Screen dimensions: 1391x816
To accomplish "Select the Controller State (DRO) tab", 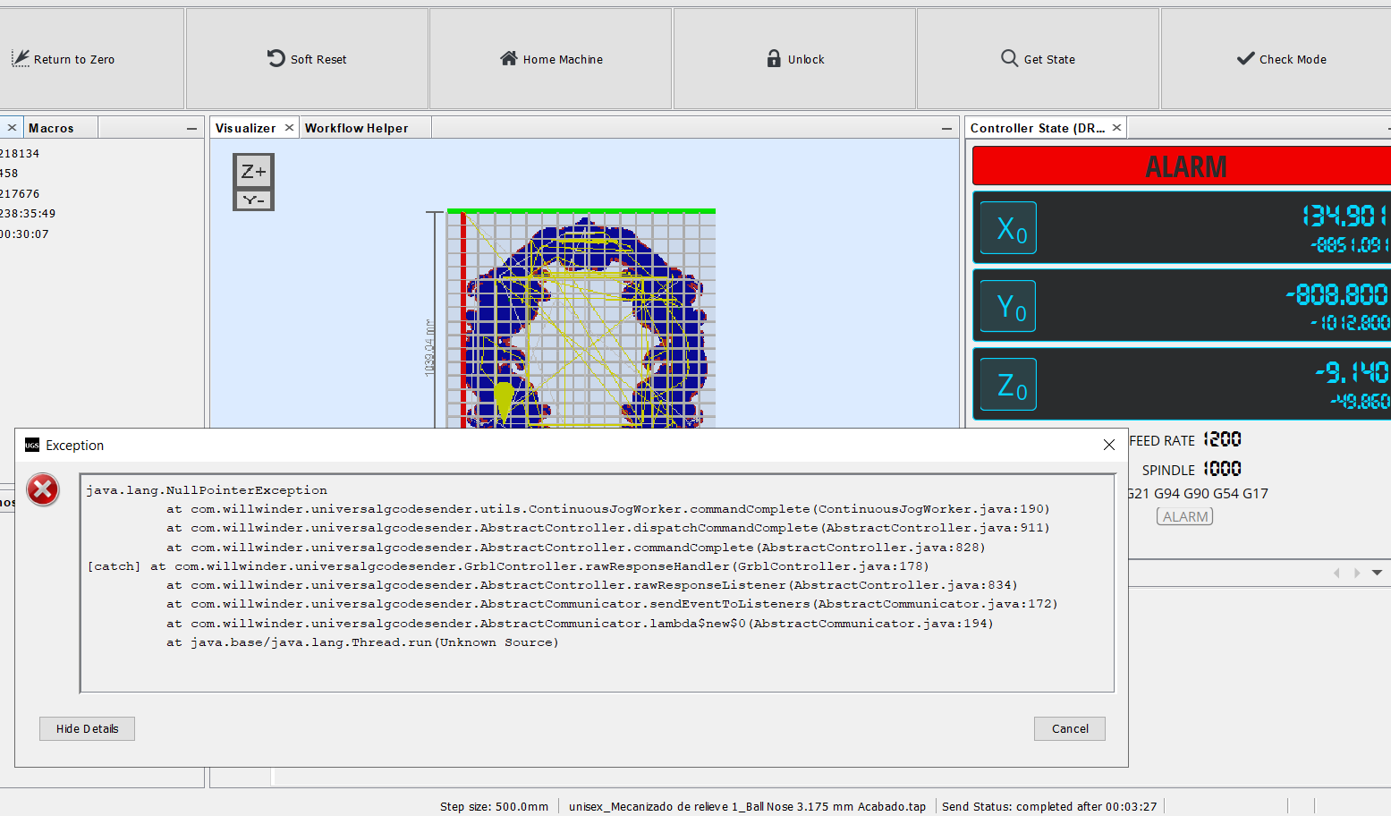I will [x=1038, y=127].
